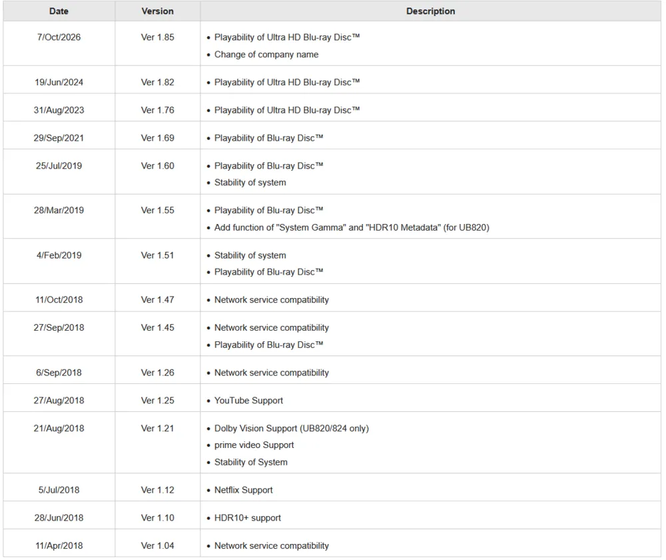Viewport: 666px width, 560px height.
Task: Click the Dolby Vision Support entry
Action: 292,429
